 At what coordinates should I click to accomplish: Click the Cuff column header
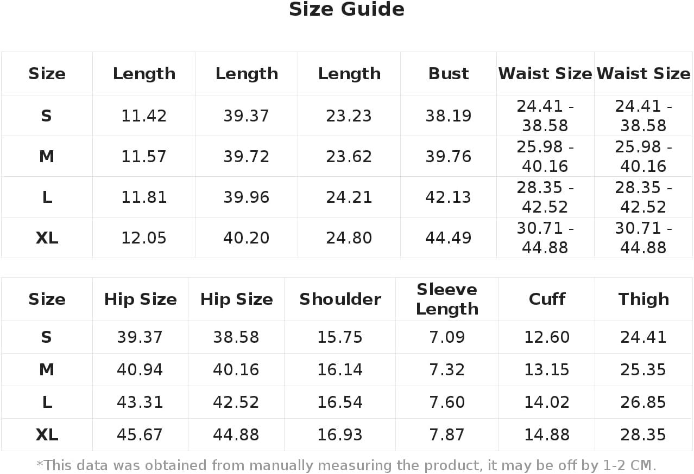pos(547,299)
